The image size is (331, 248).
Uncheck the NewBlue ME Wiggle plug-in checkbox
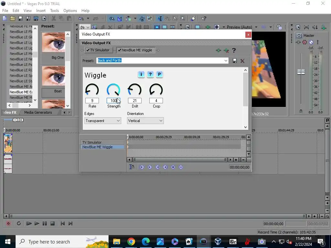point(120,50)
